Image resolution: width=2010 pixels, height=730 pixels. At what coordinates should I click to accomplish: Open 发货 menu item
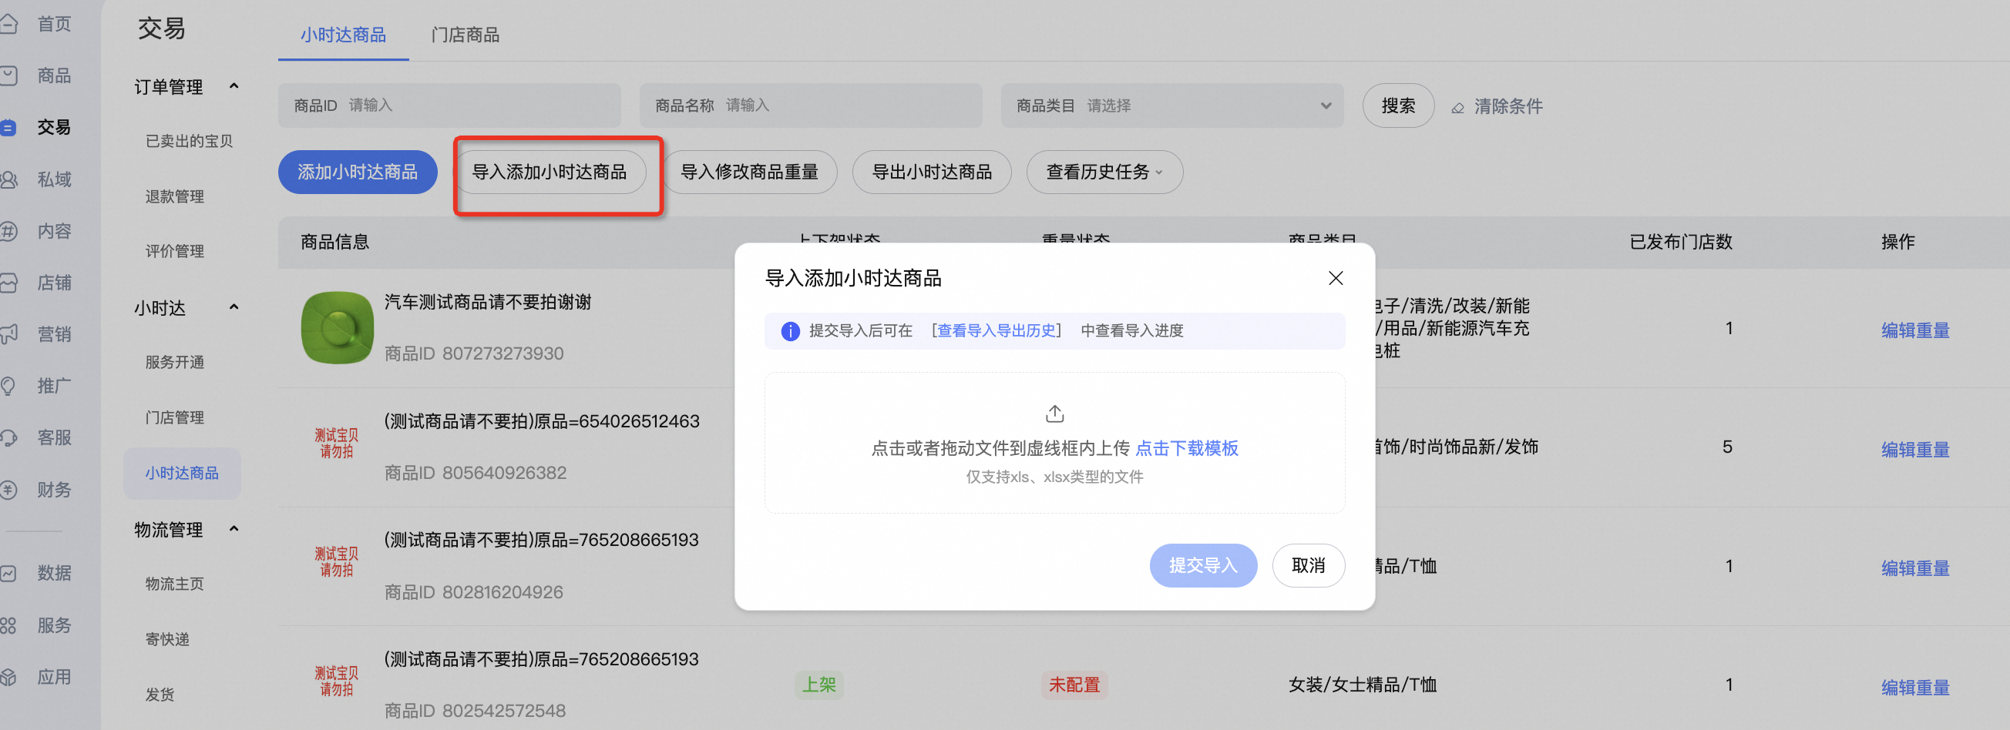160,694
